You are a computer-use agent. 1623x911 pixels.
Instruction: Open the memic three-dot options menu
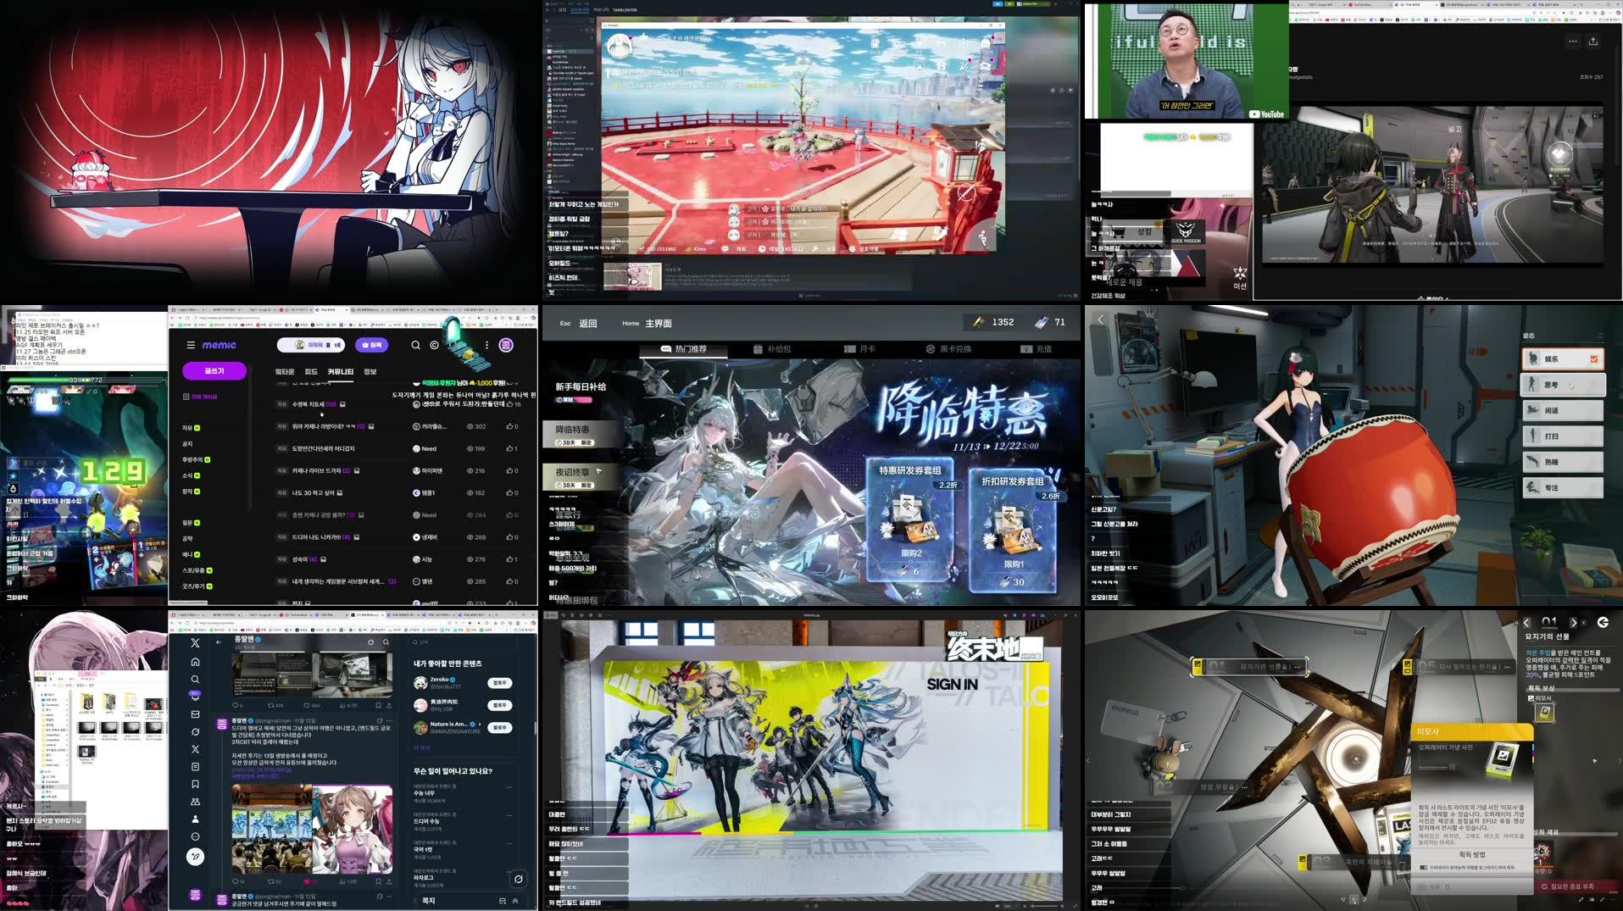(x=487, y=344)
